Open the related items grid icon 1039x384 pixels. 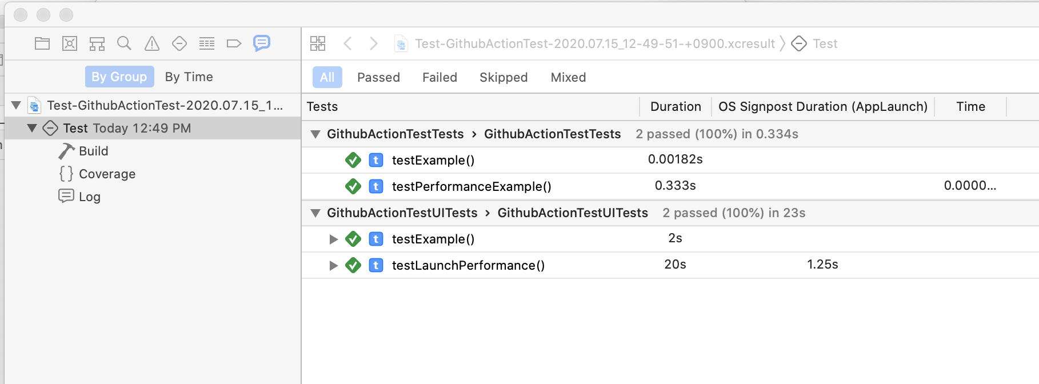tap(318, 43)
